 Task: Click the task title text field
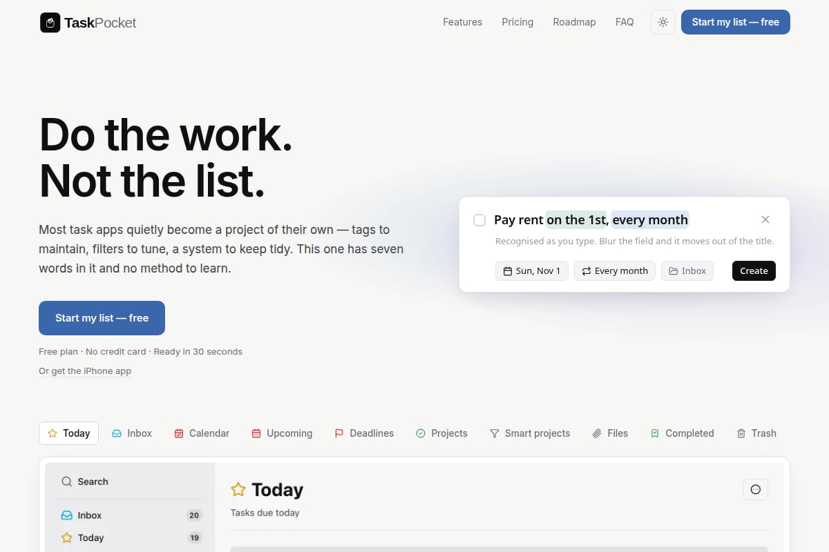click(622, 220)
